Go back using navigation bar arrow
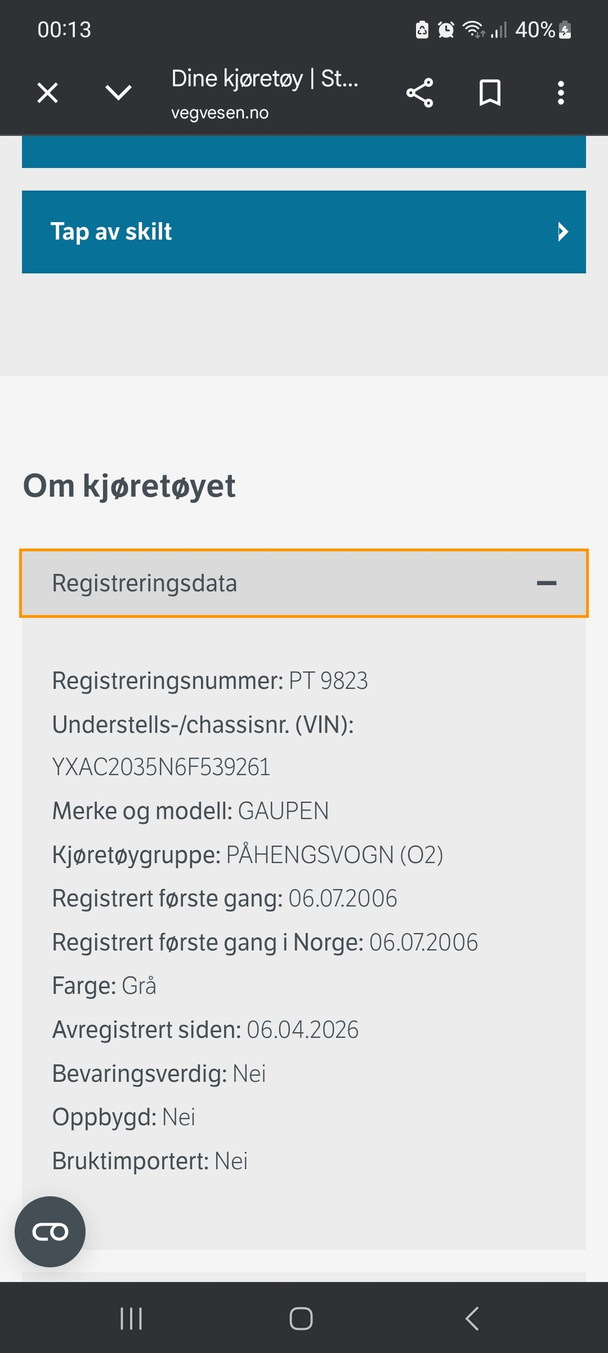This screenshot has height=1353, width=608. click(x=472, y=1319)
